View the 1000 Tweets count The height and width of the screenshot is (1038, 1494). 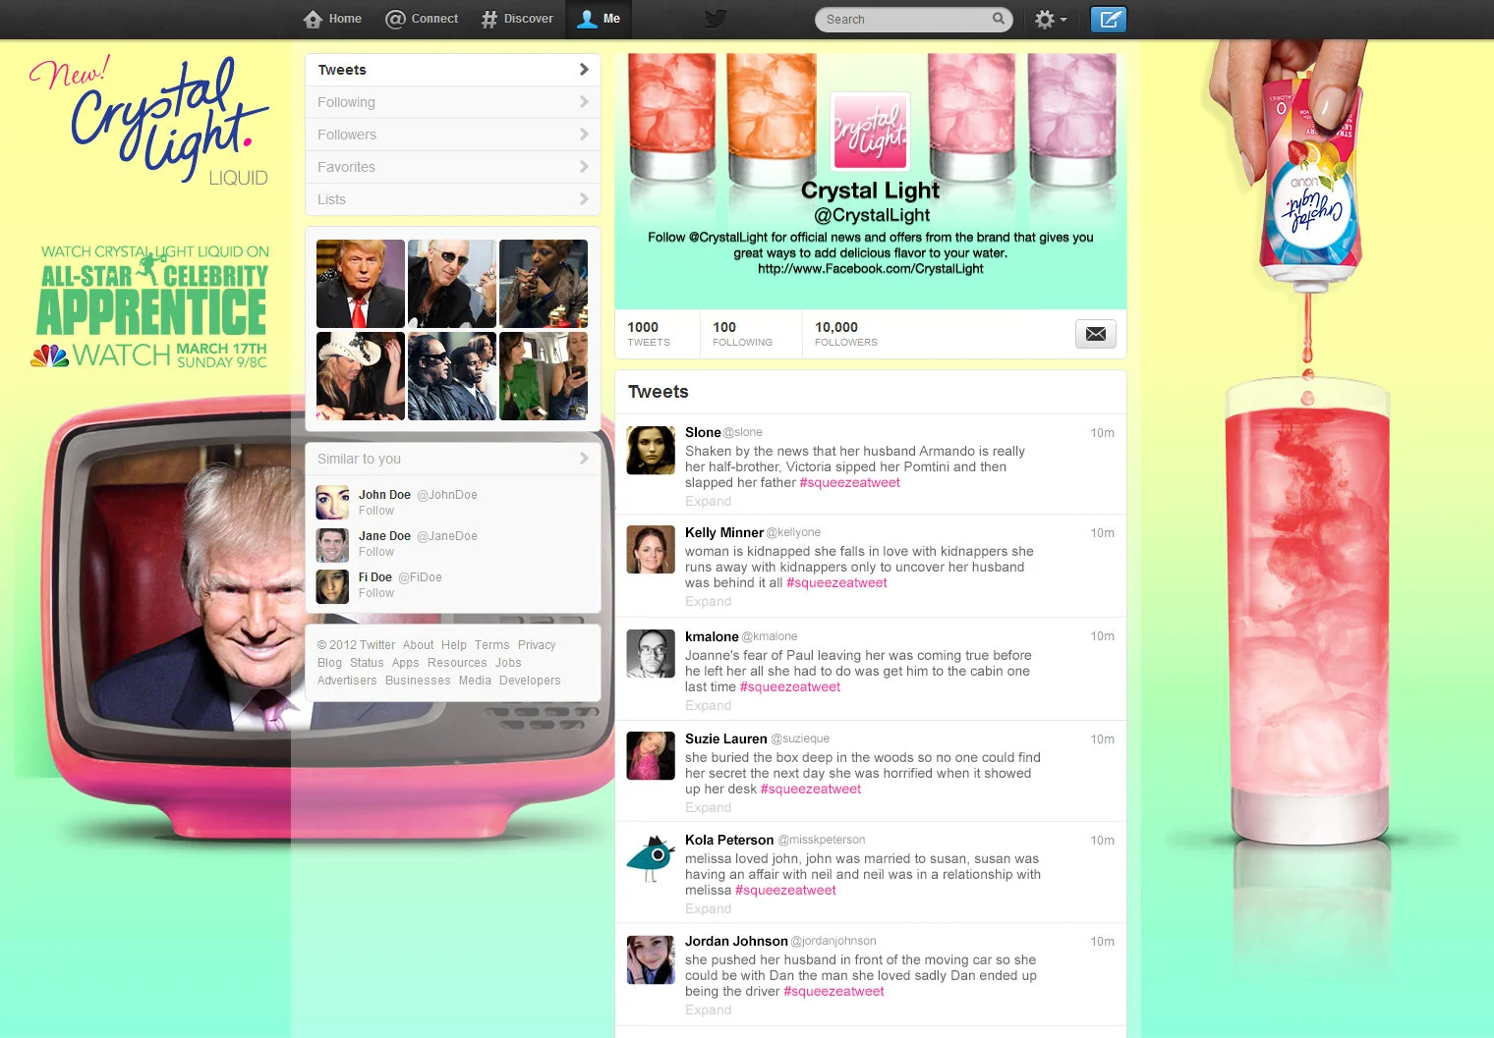click(x=649, y=334)
